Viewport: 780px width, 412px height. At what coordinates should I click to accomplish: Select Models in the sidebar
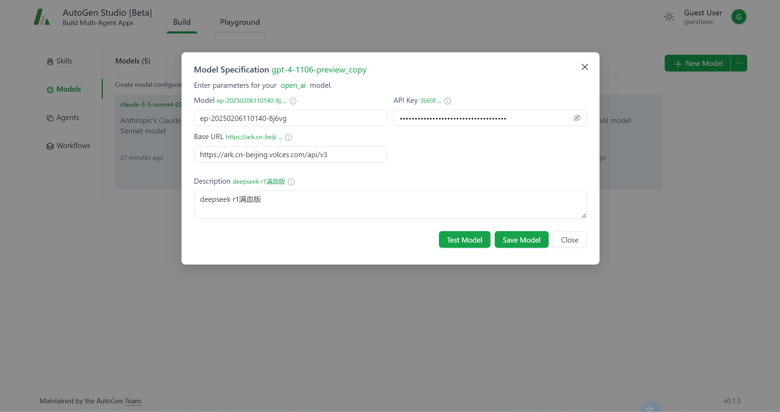coord(64,89)
